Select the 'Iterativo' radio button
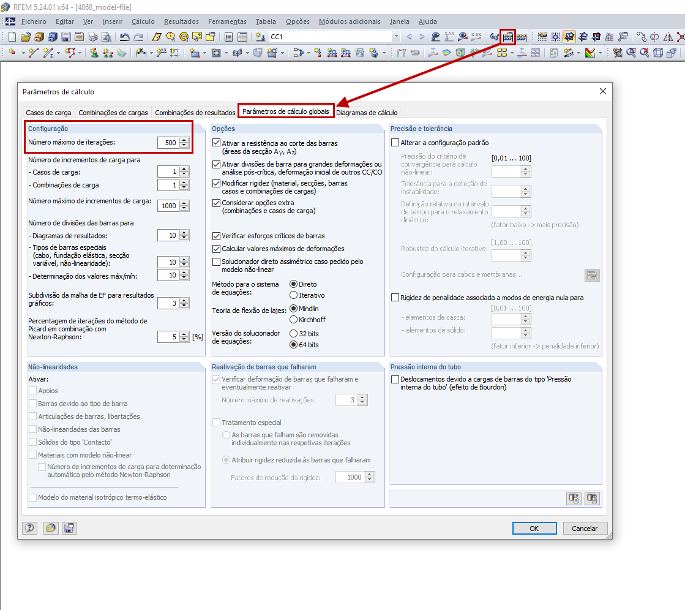This screenshot has width=685, height=610. [294, 295]
